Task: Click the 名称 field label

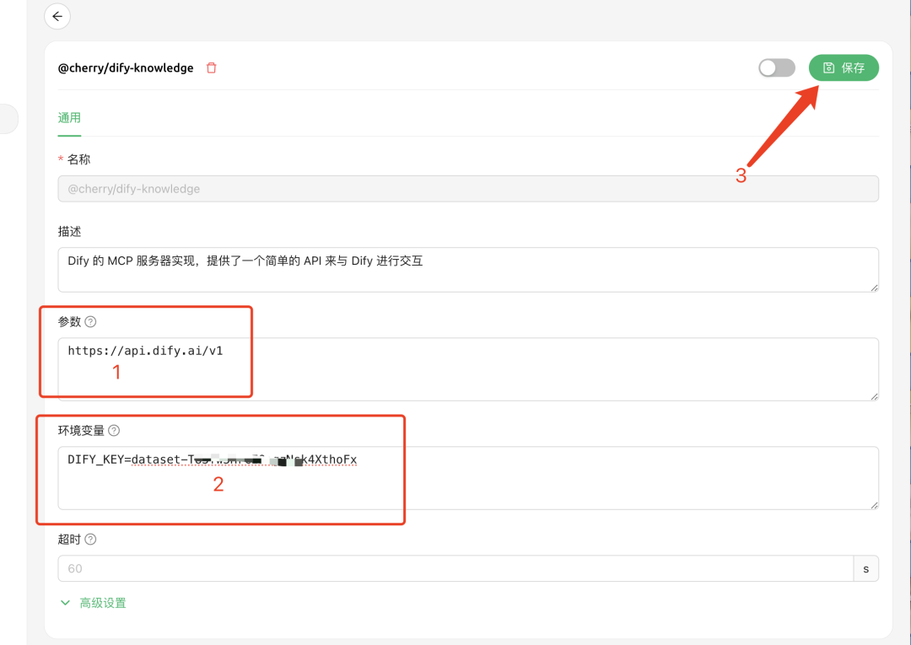Action: click(x=78, y=159)
